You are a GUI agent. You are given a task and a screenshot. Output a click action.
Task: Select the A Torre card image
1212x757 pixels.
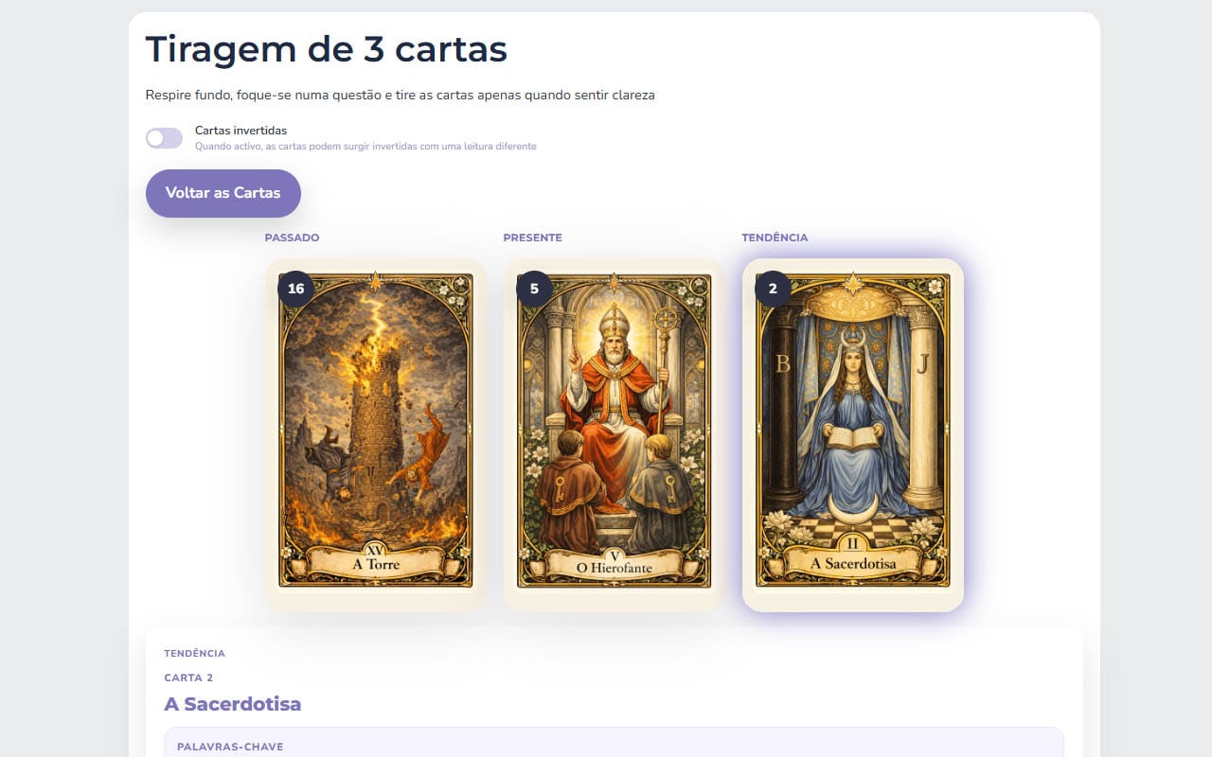(376, 431)
